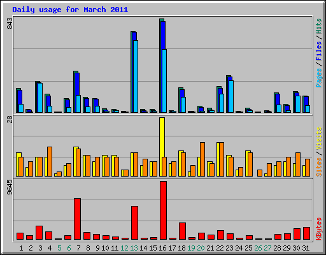Click the day 3 red KBytes bar

pyautogui.click(x=39, y=233)
